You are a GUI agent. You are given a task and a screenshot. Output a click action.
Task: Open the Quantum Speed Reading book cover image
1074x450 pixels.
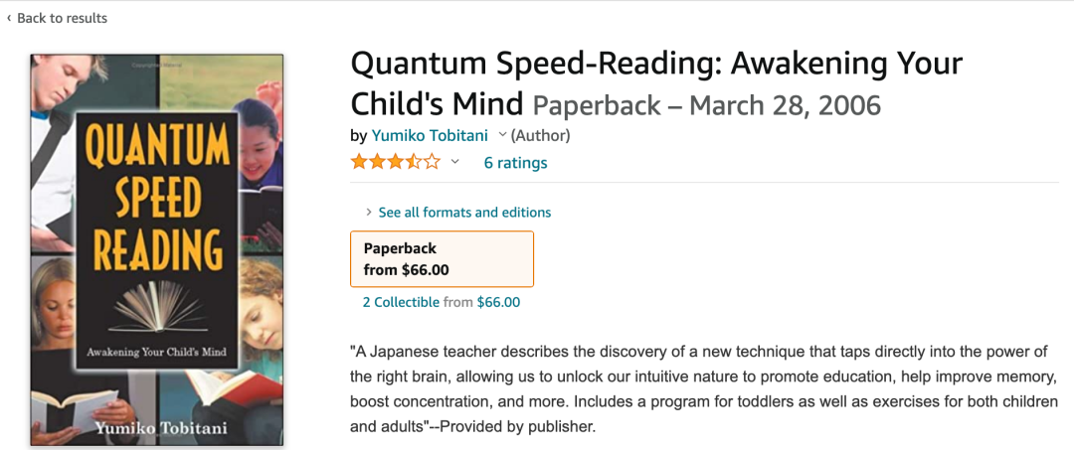(156, 248)
